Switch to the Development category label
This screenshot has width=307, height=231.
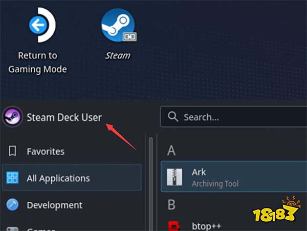click(x=54, y=205)
